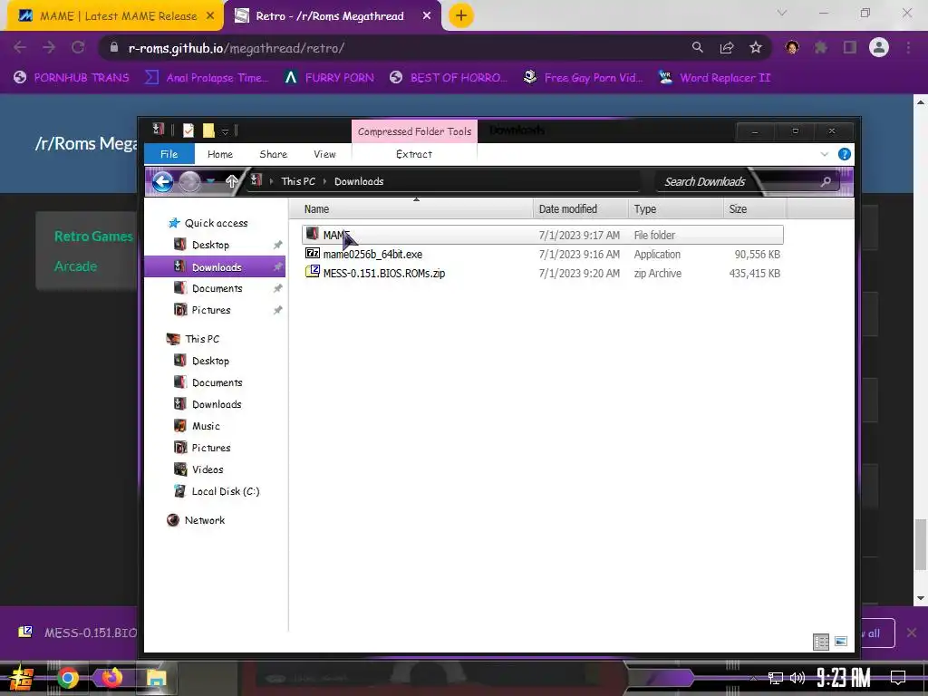The width and height of the screenshot is (928, 696).
Task: Switch to details view layout icon
Action: coord(821,642)
